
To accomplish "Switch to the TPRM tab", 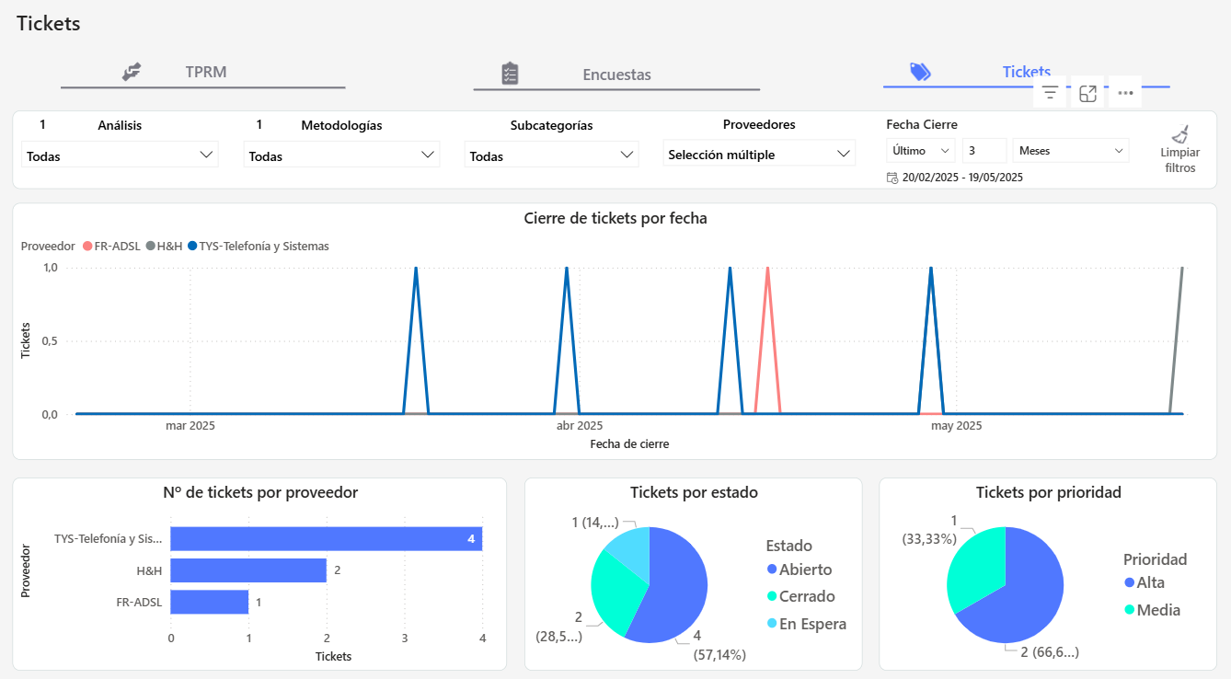I will pyautogui.click(x=207, y=71).
